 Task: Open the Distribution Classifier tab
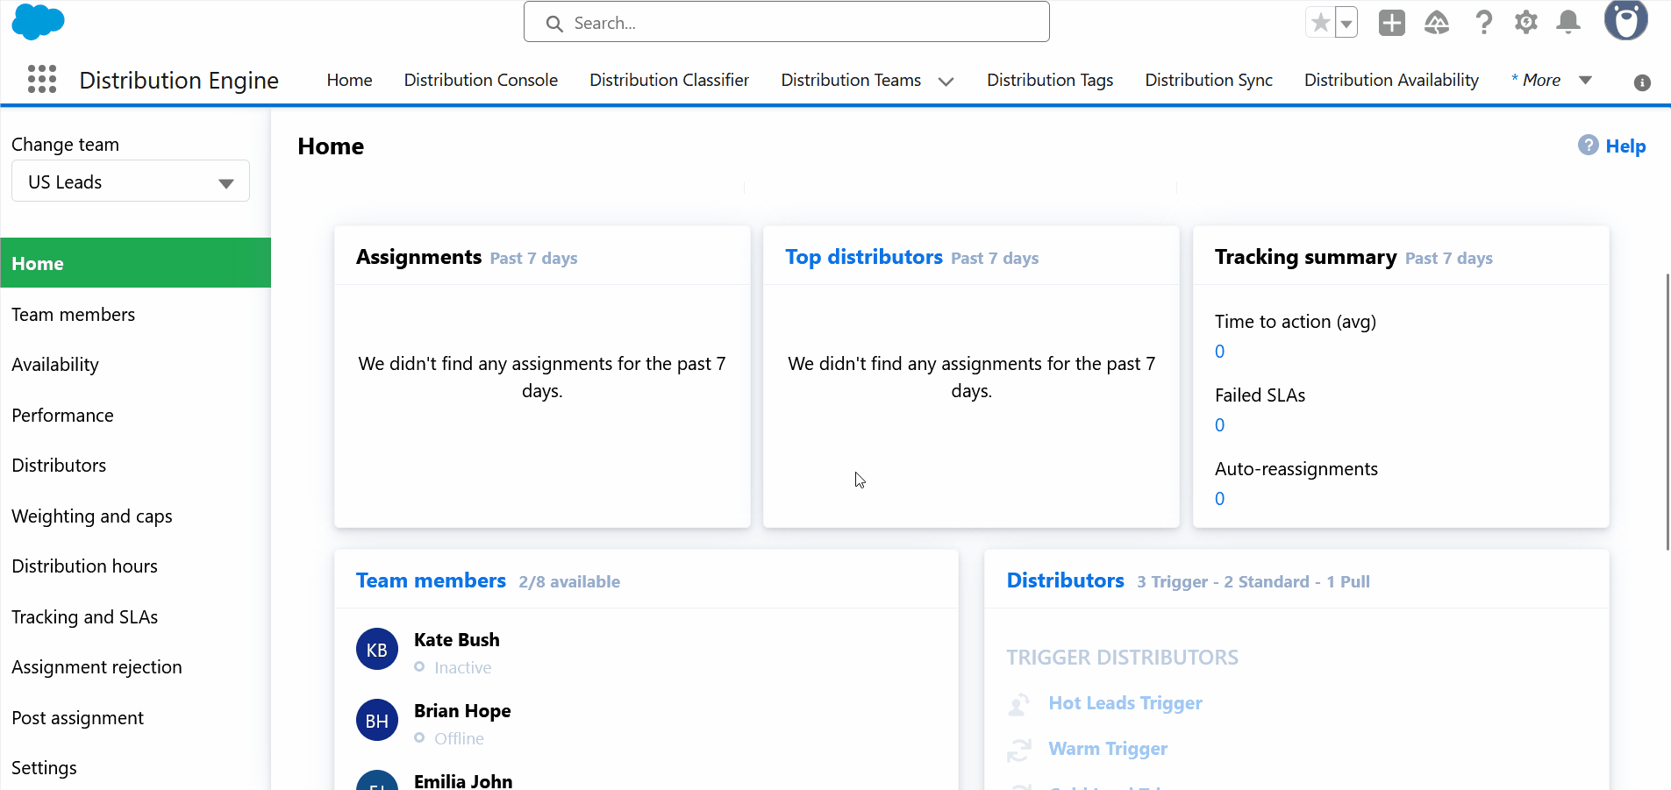[669, 80]
